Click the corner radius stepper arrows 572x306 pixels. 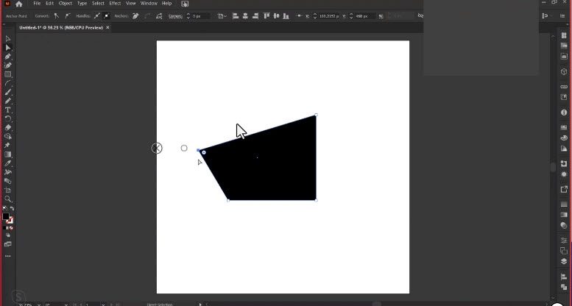coord(188,16)
